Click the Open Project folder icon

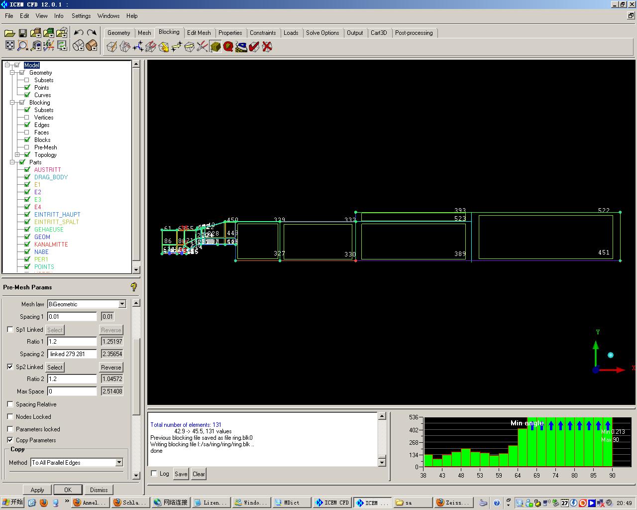(x=9, y=33)
